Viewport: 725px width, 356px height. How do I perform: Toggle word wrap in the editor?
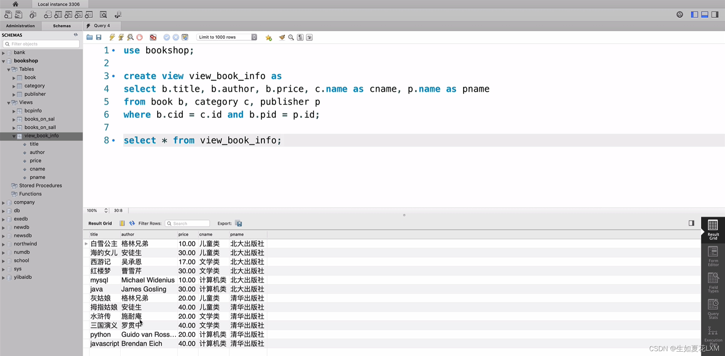point(309,37)
